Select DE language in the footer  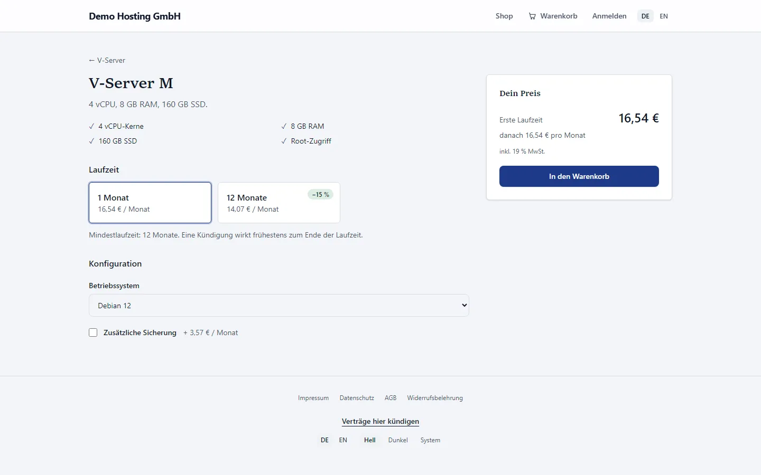[x=324, y=440]
